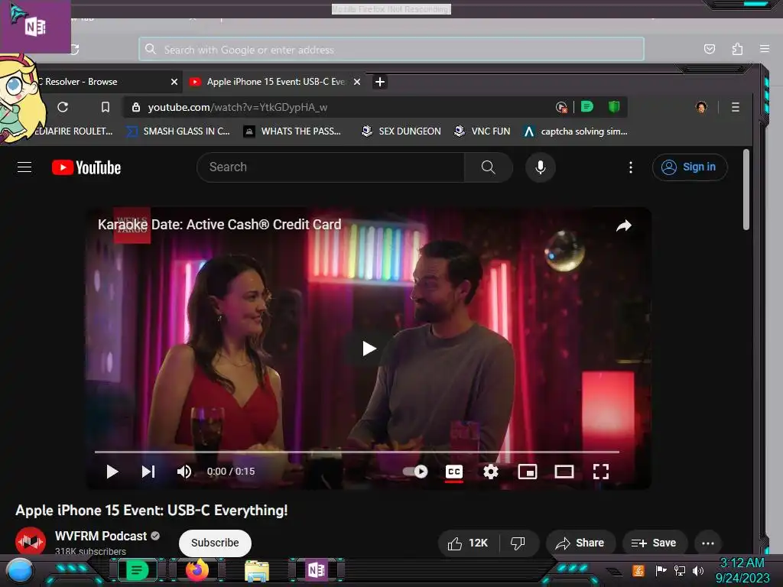The image size is (783, 587).
Task: Open the WVFRM Podcast channel name
Action: click(101, 536)
